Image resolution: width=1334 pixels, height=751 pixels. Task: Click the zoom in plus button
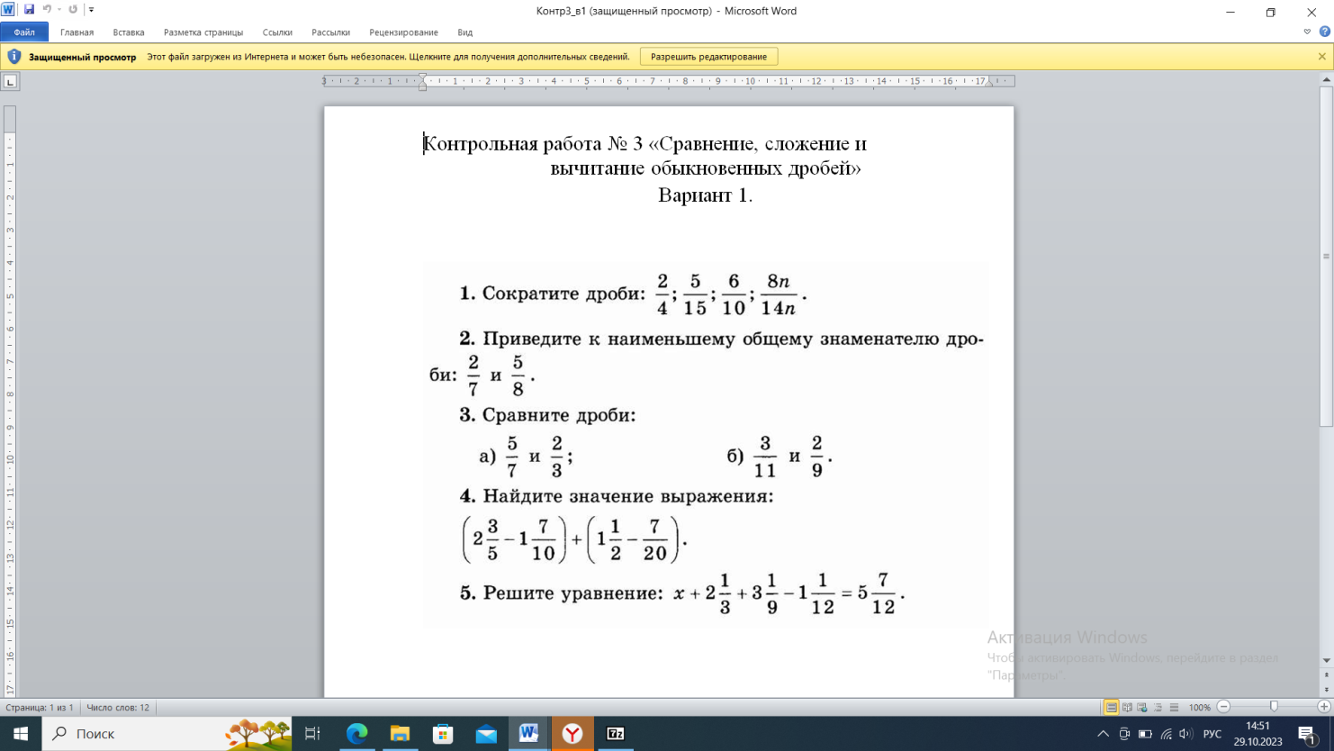point(1323,708)
